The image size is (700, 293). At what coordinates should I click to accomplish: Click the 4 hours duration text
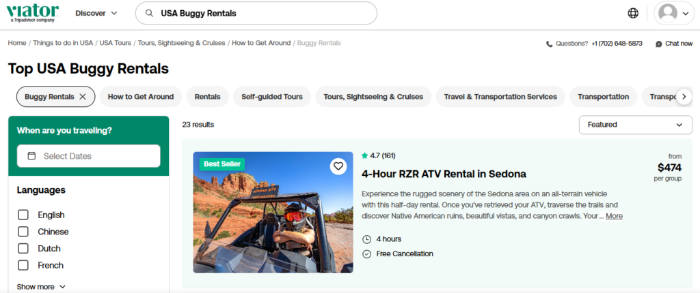389,239
